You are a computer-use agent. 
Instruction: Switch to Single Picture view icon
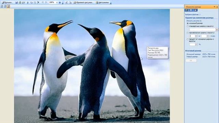click(x=9, y=6)
